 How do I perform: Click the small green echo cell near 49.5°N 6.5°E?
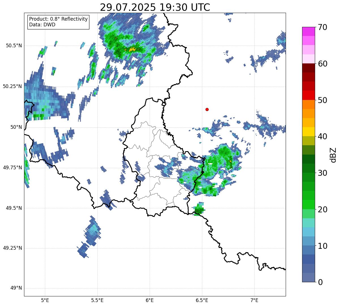coord(199,209)
